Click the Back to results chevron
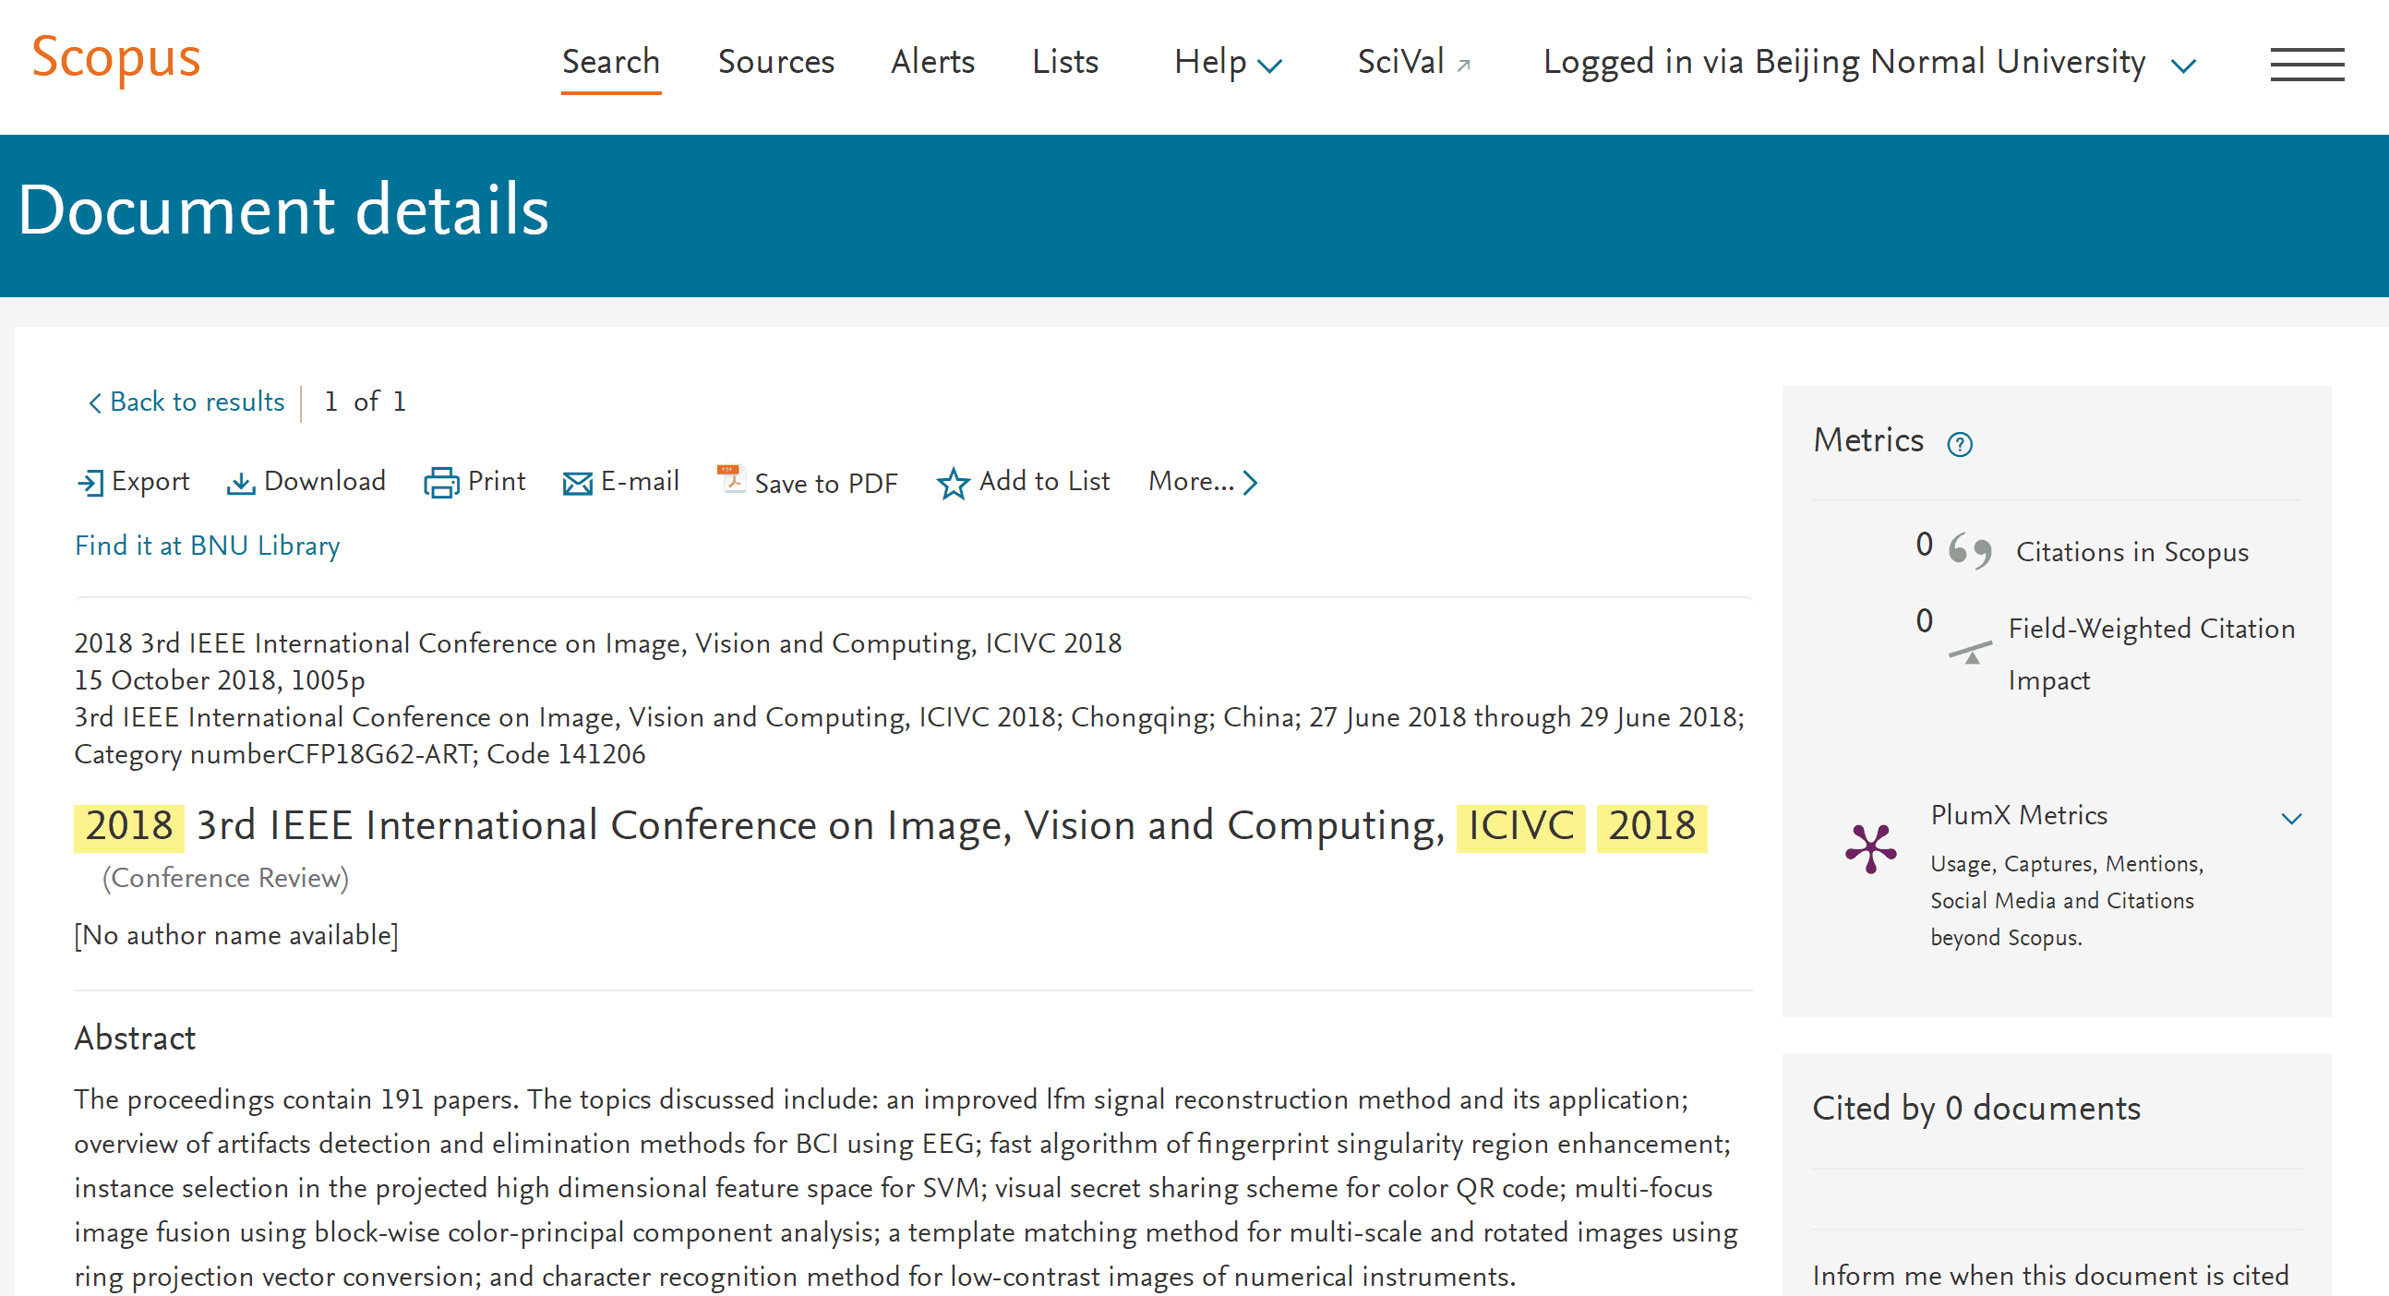2389x1296 pixels. pos(93,402)
